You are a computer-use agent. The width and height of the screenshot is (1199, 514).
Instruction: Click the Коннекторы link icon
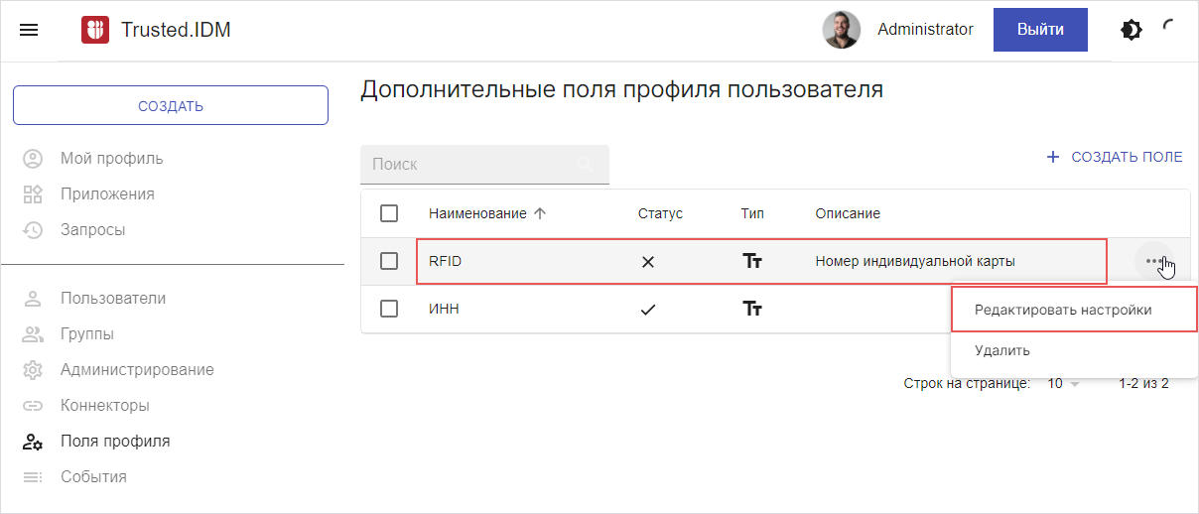tap(33, 406)
